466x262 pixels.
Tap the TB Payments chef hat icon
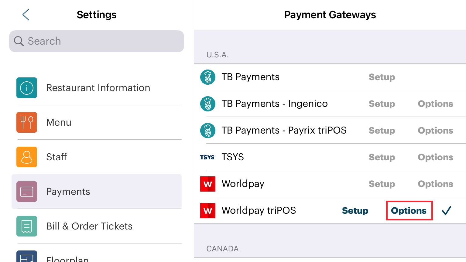208,77
